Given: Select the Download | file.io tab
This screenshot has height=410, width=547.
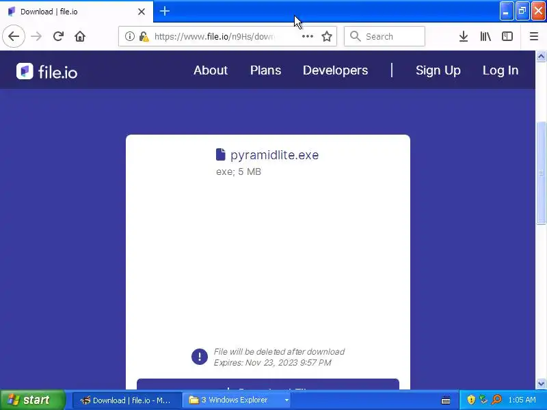Looking at the screenshot, I should [x=77, y=12].
